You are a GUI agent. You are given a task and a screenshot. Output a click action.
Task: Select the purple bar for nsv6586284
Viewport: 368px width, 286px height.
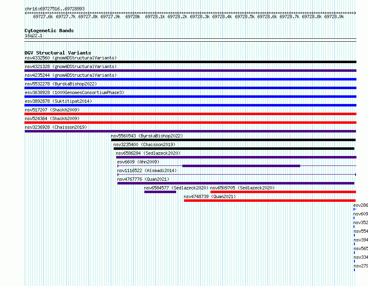click(x=237, y=157)
